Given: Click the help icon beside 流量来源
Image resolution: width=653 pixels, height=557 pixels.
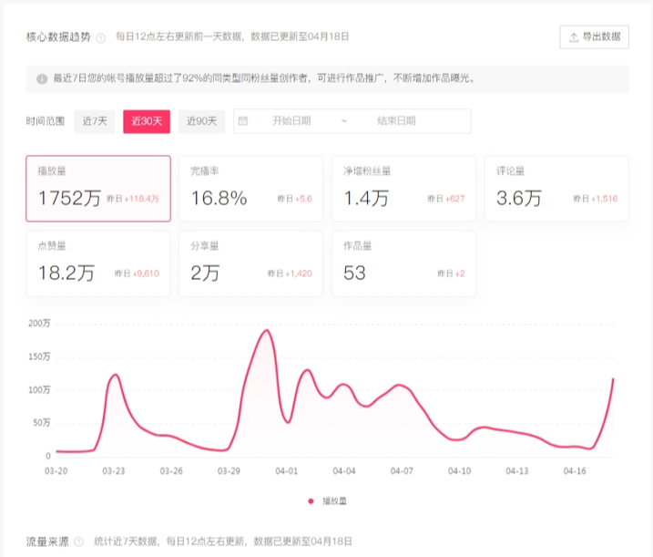Looking at the screenshot, I should tap(78, 542).
